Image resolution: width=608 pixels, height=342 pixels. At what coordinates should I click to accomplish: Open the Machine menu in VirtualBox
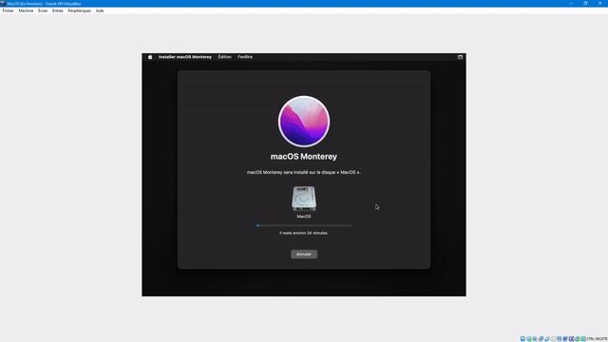(26, 10)
